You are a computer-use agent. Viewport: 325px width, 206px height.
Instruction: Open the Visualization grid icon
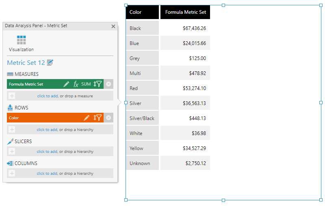tap(21, 41)
